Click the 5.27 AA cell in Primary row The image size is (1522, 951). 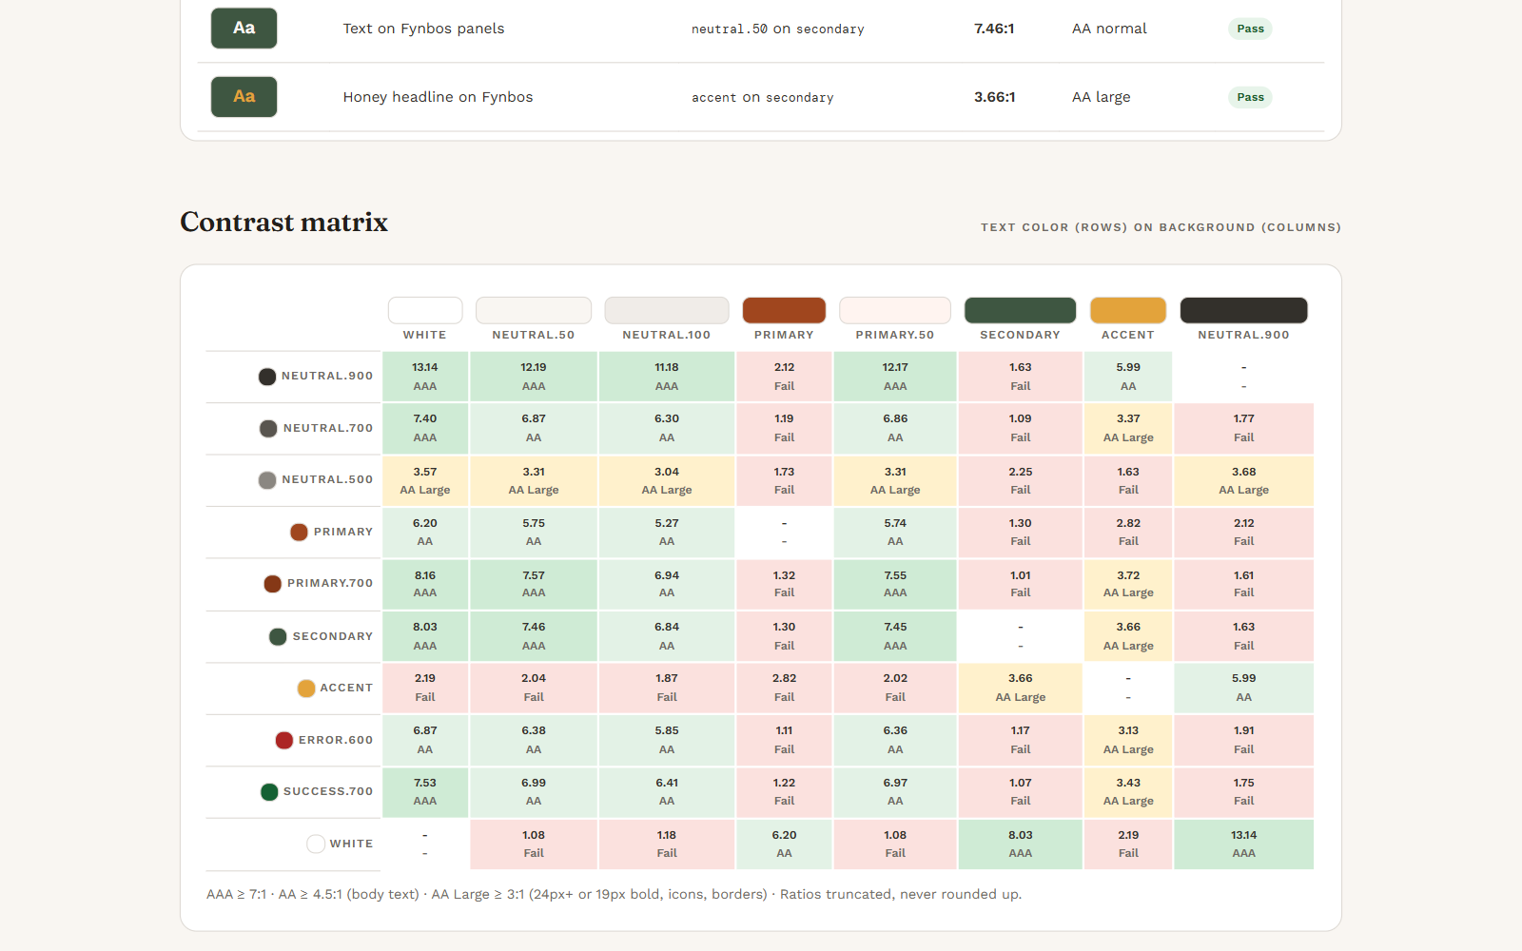[x=667, y=533]
